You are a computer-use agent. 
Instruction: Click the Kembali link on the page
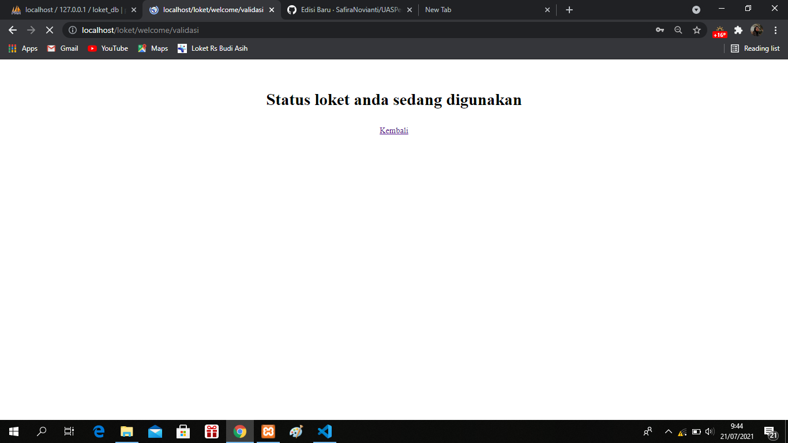tap(394, 130)
